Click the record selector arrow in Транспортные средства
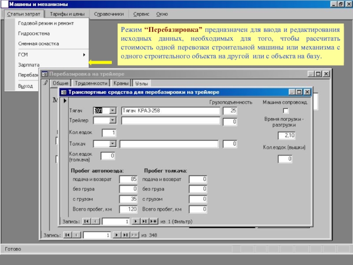 click(x=65, y=101)
